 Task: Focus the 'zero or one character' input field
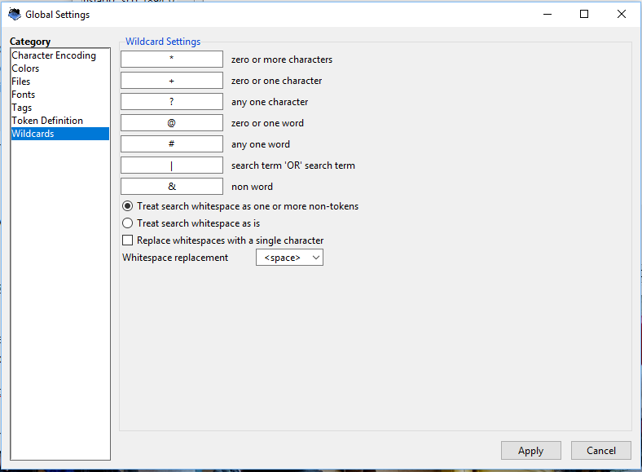172,81
